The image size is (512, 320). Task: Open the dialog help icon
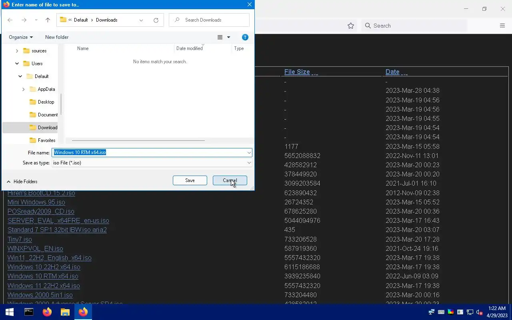[x=245, y=37]
